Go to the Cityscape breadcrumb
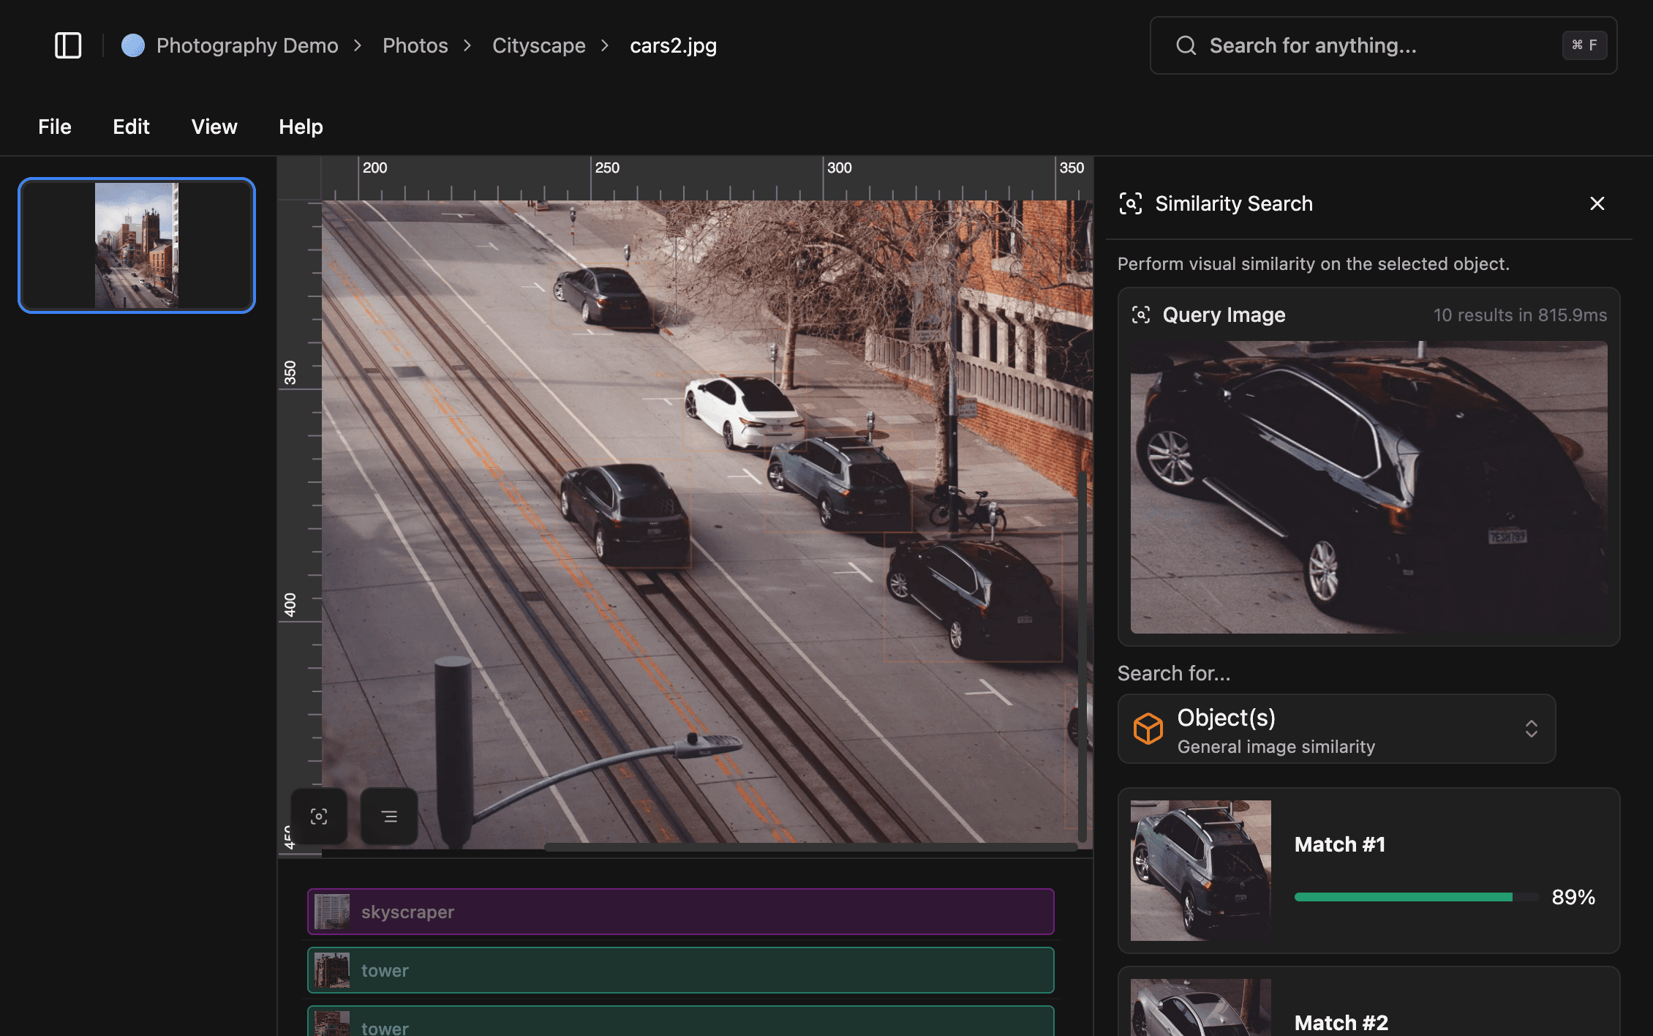This screenshot has height=1036, width=1653. tap(538, 45)
